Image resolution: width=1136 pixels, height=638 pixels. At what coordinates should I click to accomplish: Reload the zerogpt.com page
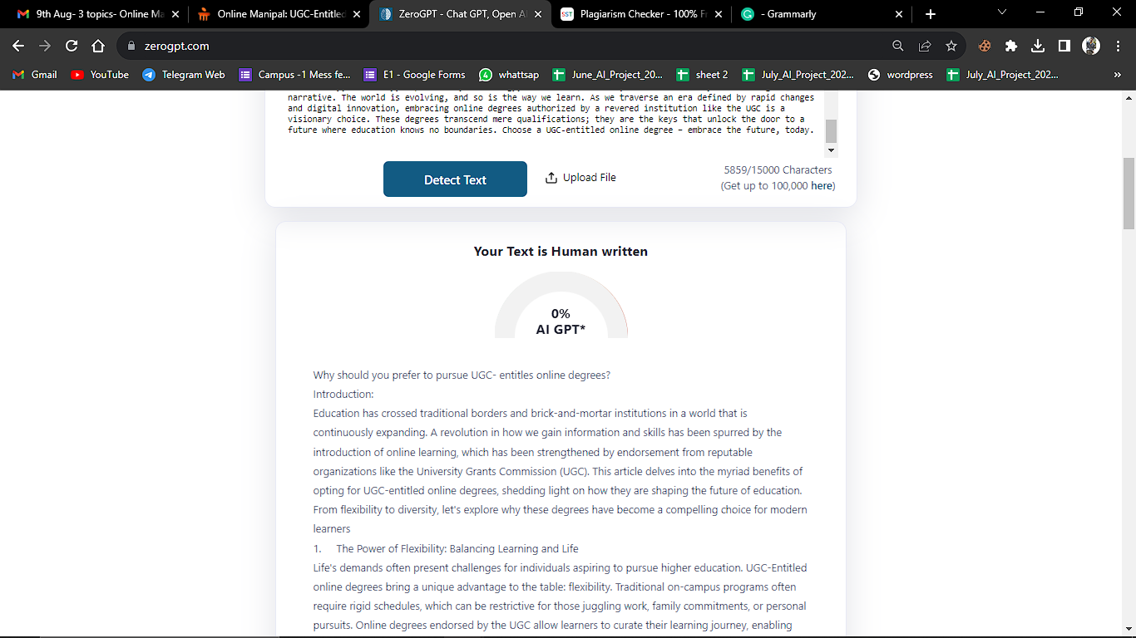pos(72,46)
